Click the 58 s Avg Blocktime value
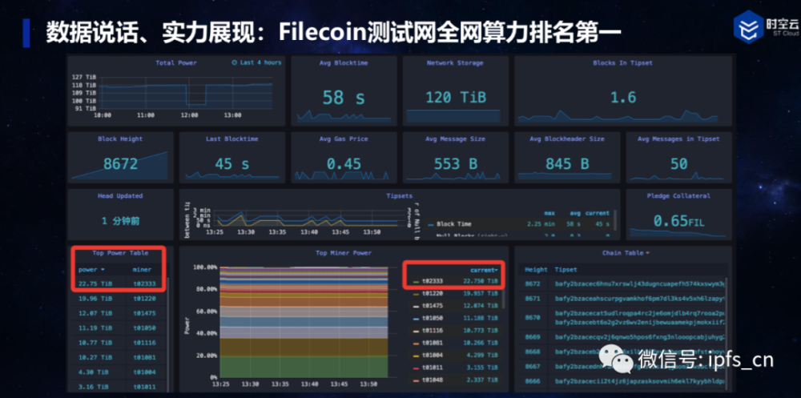801x398 pixels. point(344,97)
